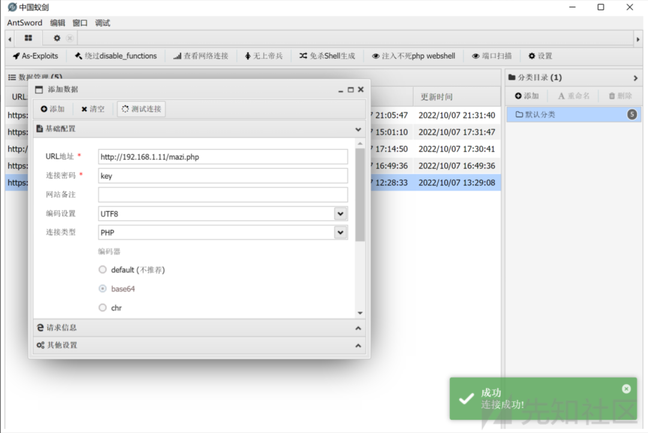
Task: Select the chr encoder
Action: click(x=103, y=308)
